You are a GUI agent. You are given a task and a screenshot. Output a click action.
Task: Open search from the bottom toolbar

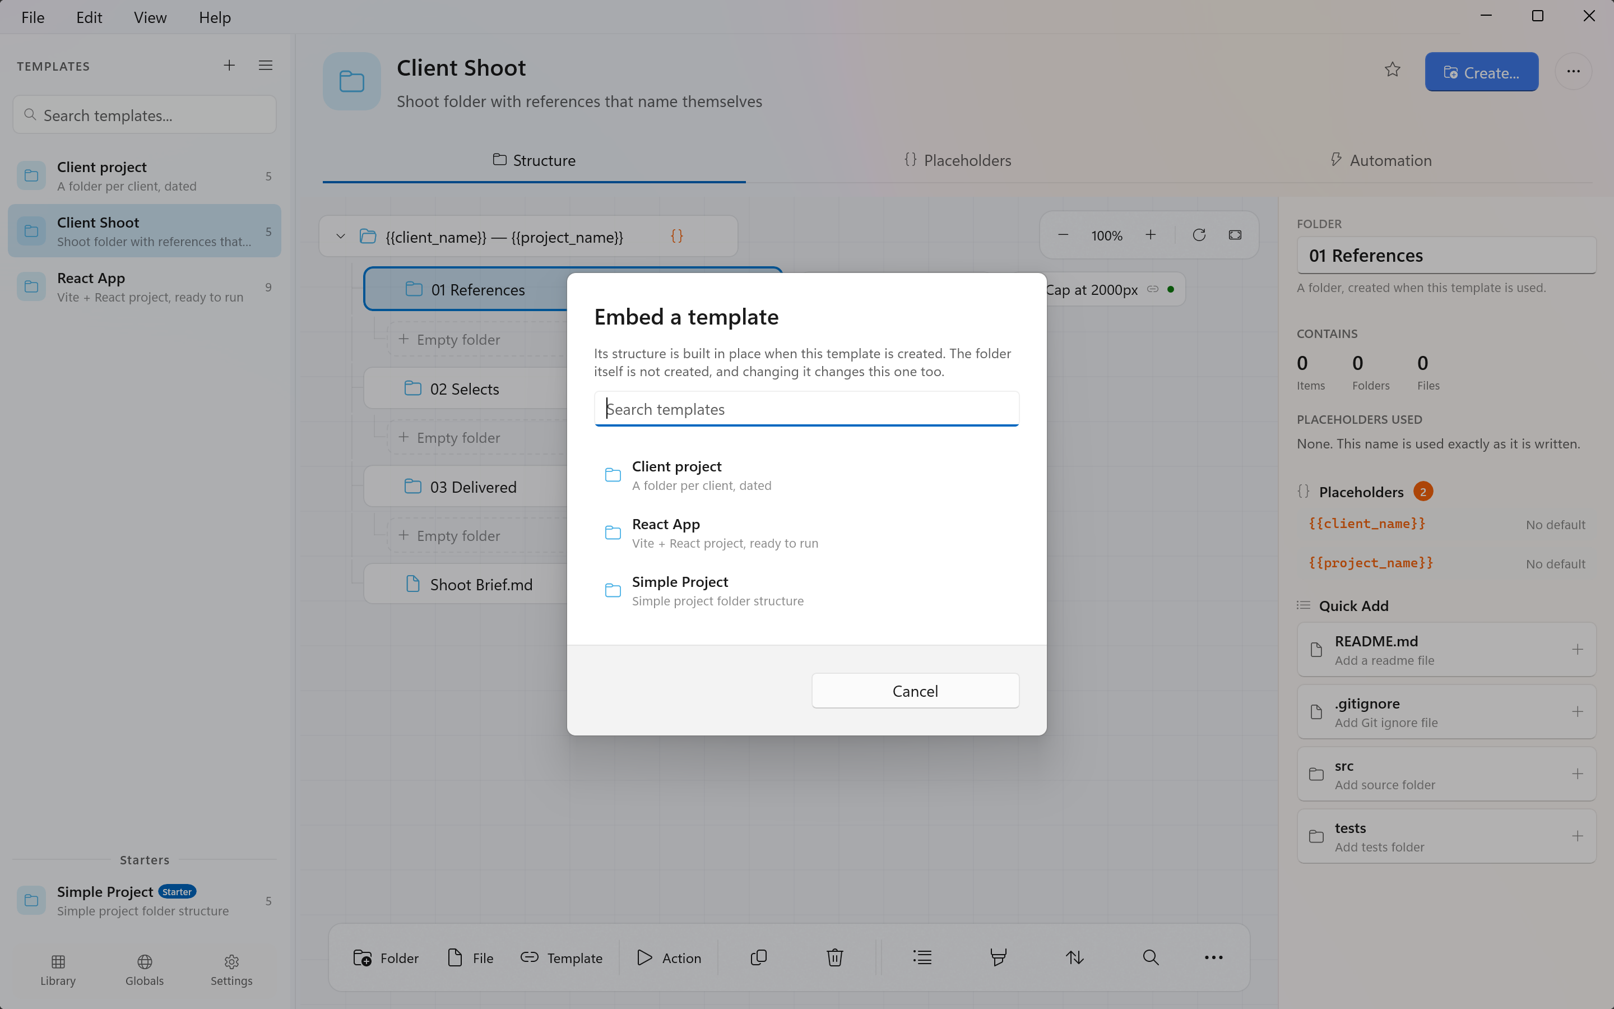1151,957
